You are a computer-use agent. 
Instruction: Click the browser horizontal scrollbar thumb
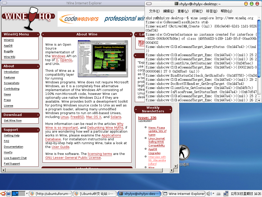84,170
